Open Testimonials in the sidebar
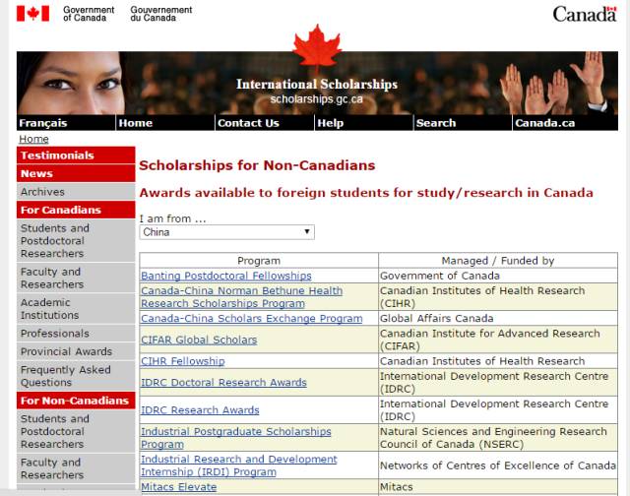The width and height of the screenshot is (630, 496). [x=76, y=155]
